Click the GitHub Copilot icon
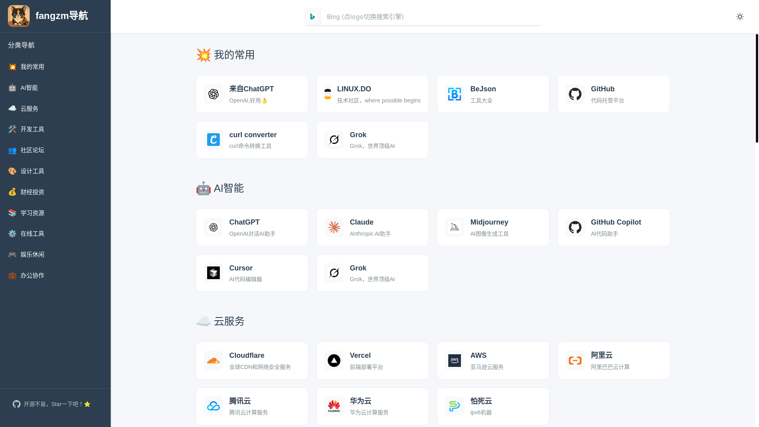The height and width of the screenshot is (427, 759). pyautogui.click(x=575, y=227)
